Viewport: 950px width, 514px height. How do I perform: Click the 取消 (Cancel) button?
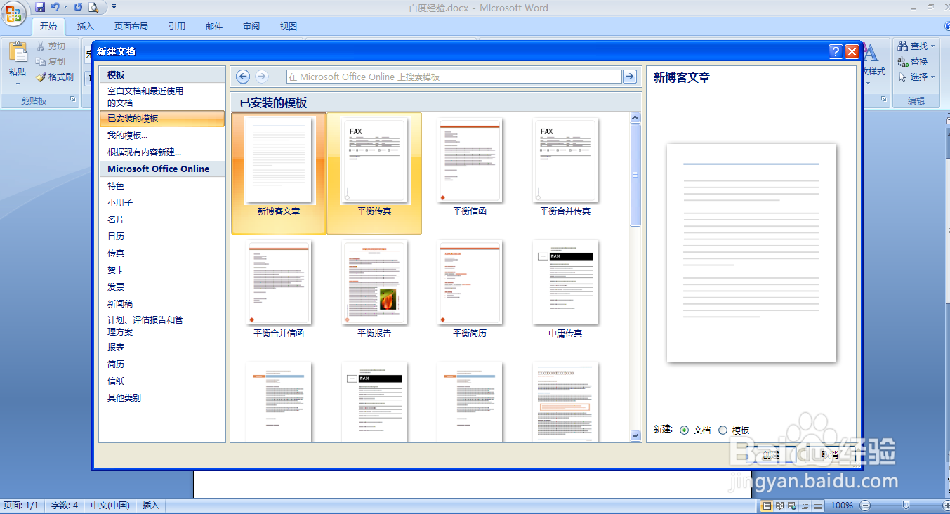tap(829, 455)
